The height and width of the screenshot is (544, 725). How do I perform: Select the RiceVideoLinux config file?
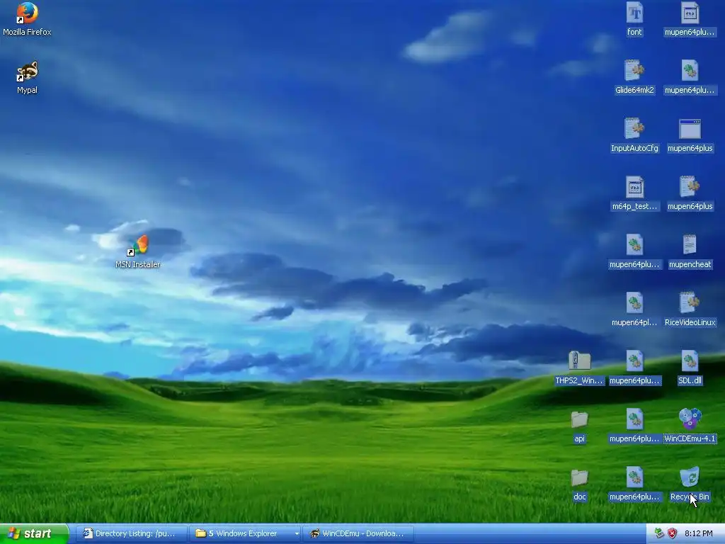click(x=690, y=309)
